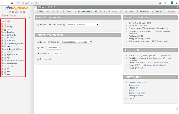Click help icon next to curl extension
The image size is (179, 114).
[154, 66]
